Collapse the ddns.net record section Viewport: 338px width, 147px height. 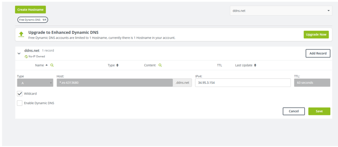(x=19, y=53)
